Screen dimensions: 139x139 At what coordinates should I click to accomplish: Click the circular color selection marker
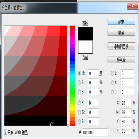click(52, 124)
